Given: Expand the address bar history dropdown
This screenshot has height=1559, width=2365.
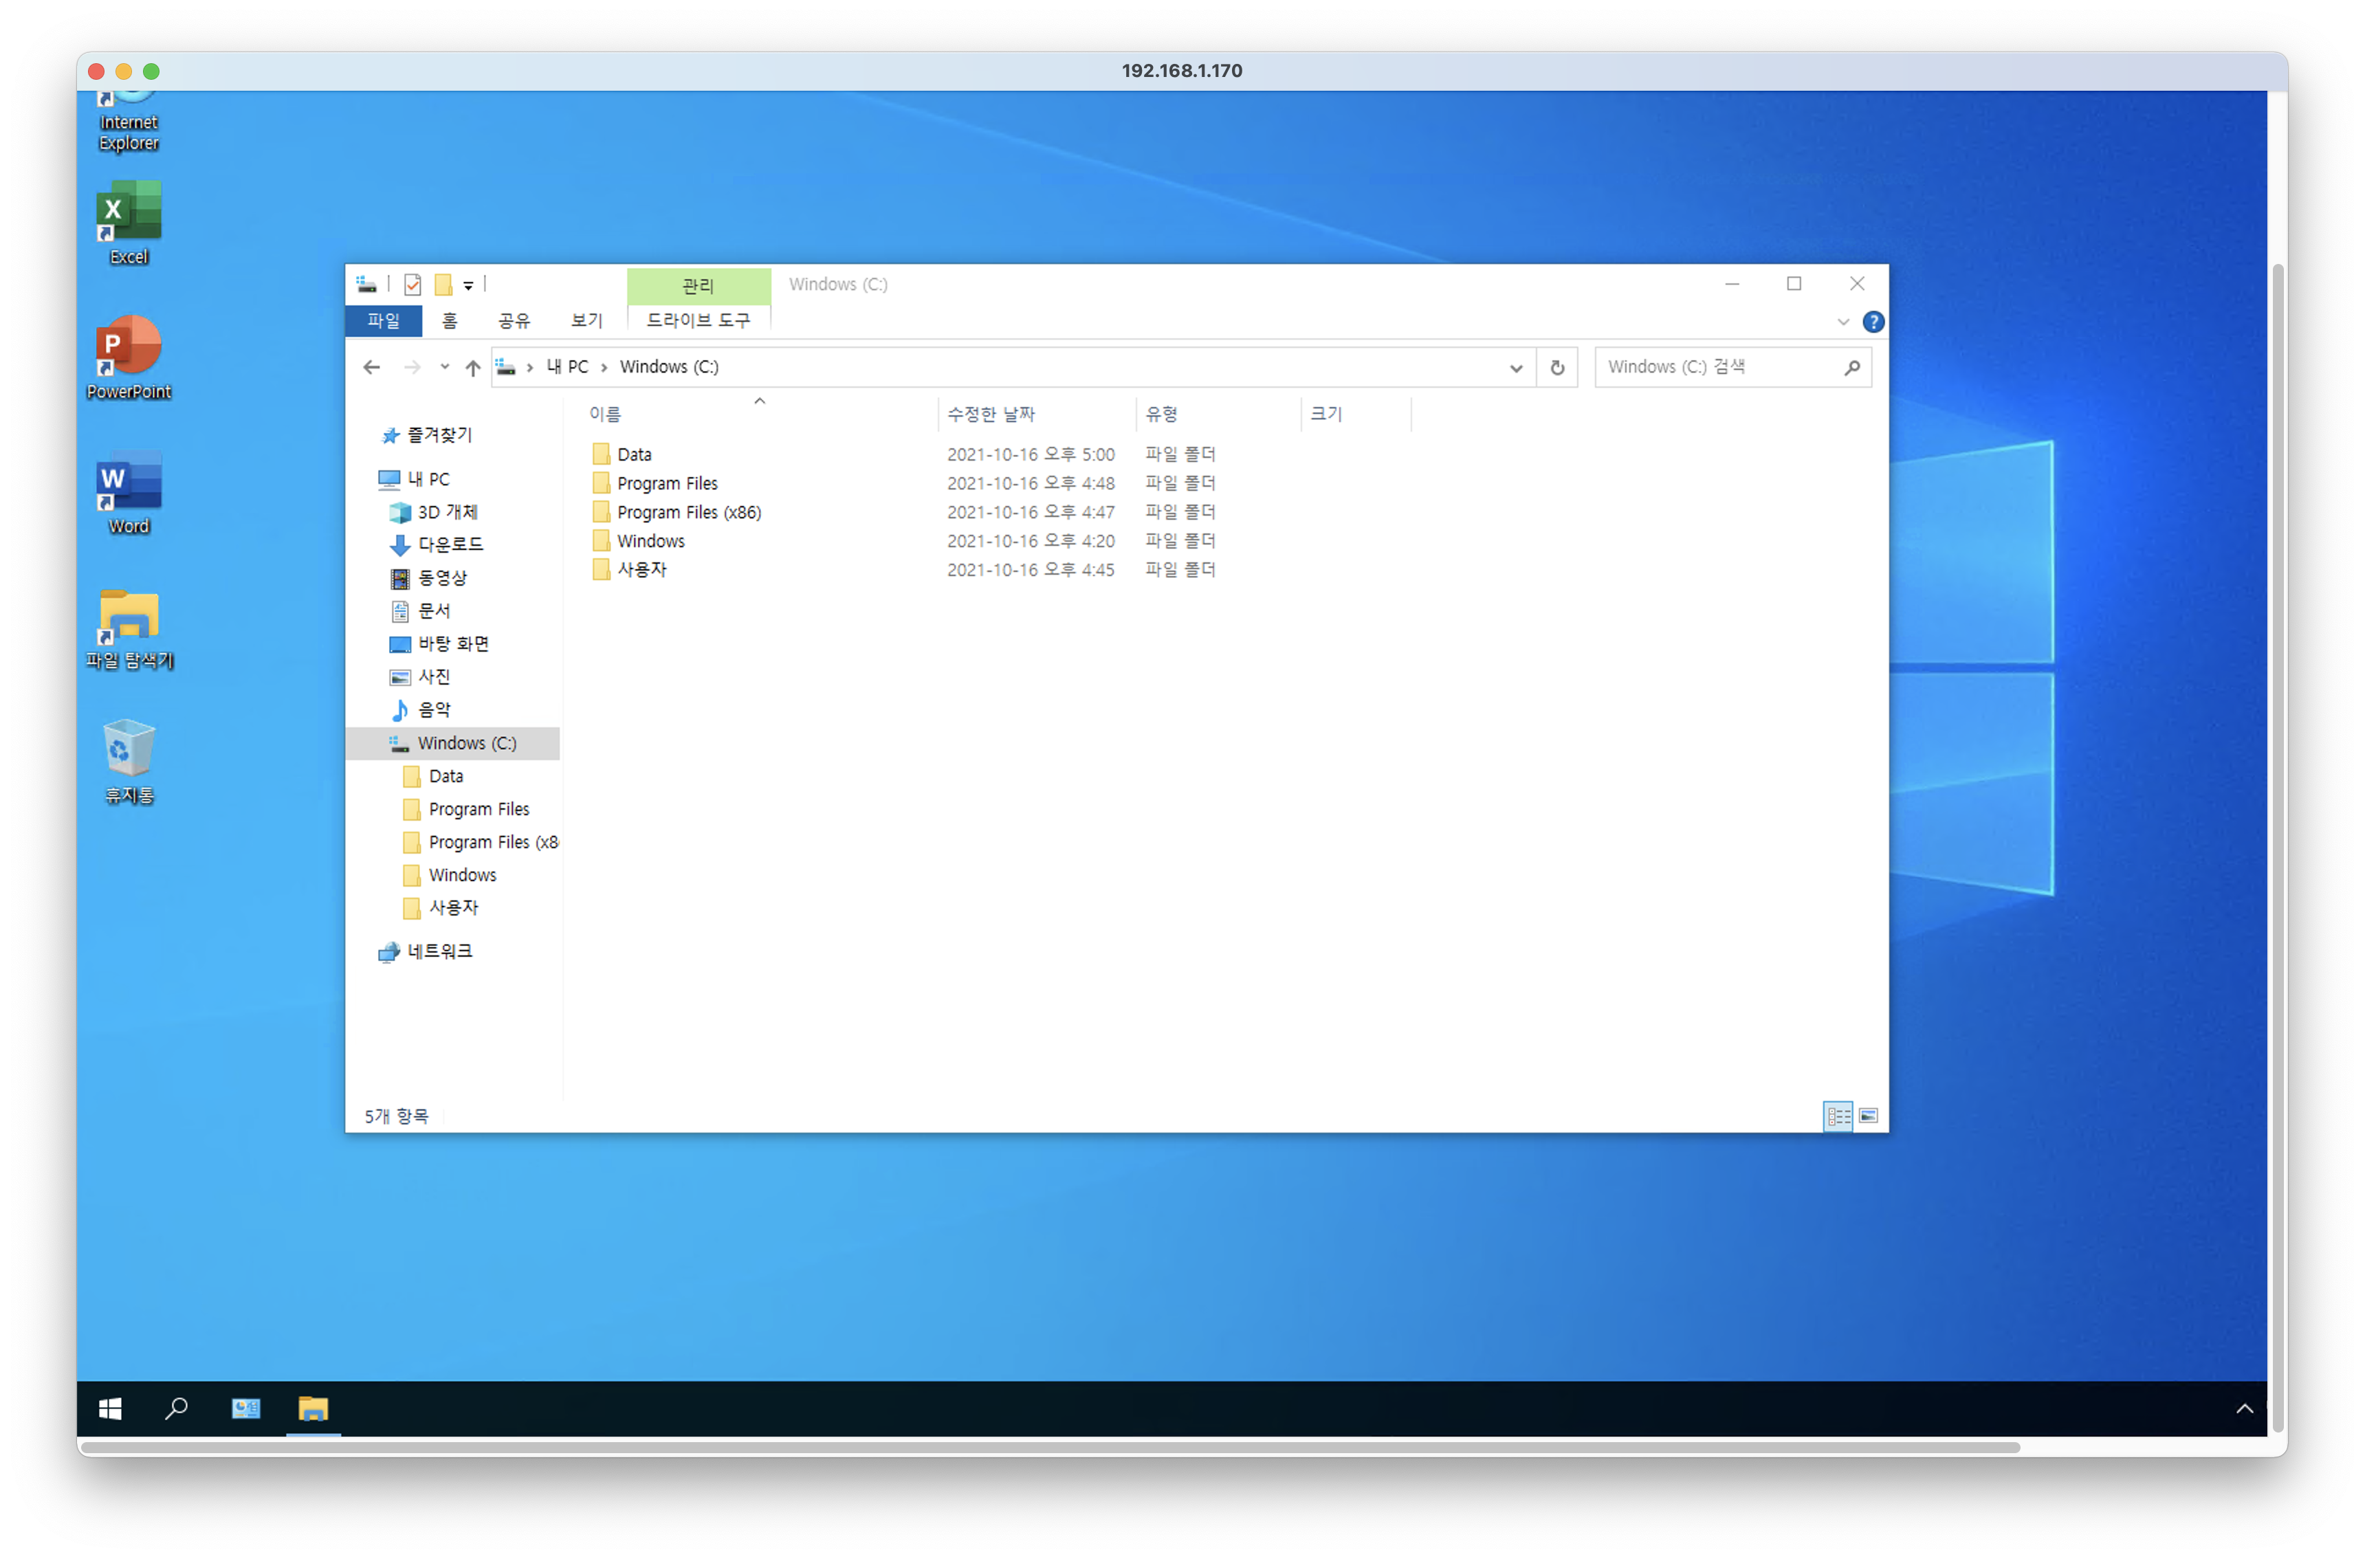Looking at the screenshot, I should tap(1515, 368).
